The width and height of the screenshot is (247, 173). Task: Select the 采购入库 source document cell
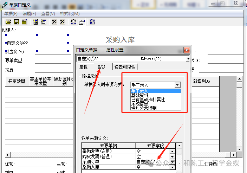[x=109, y=167]
